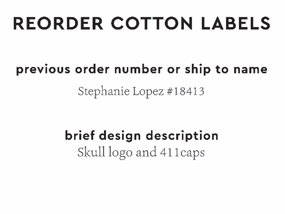Click the name Stephanie in the field

pyautogui.click(x=104, y=92)
